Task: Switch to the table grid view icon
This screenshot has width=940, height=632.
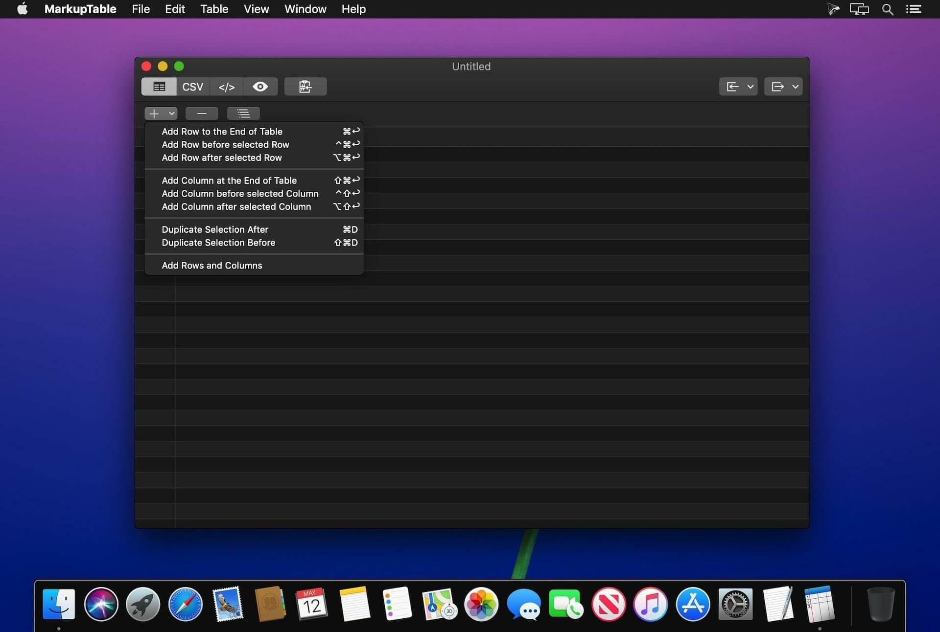Action: click(x=159, y=87)
